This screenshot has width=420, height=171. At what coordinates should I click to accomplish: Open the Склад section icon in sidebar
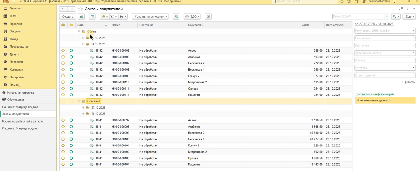[5, 39]
